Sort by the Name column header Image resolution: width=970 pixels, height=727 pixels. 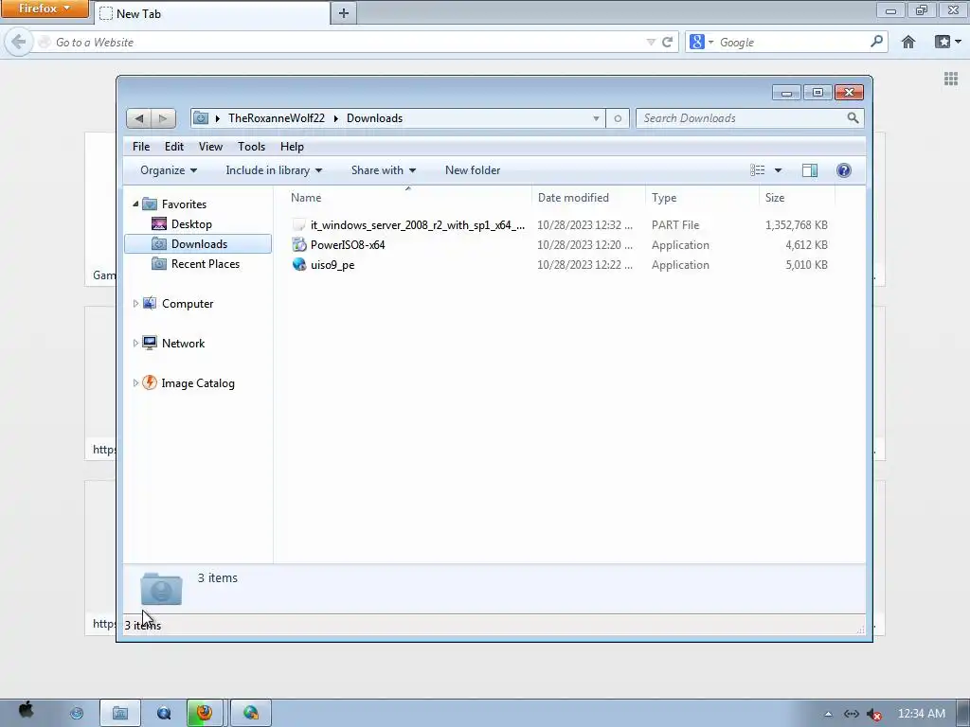coord(407,197)
